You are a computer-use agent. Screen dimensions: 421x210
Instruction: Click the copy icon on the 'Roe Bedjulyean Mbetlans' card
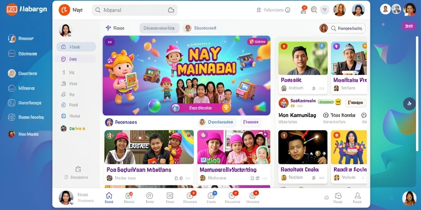176,178
